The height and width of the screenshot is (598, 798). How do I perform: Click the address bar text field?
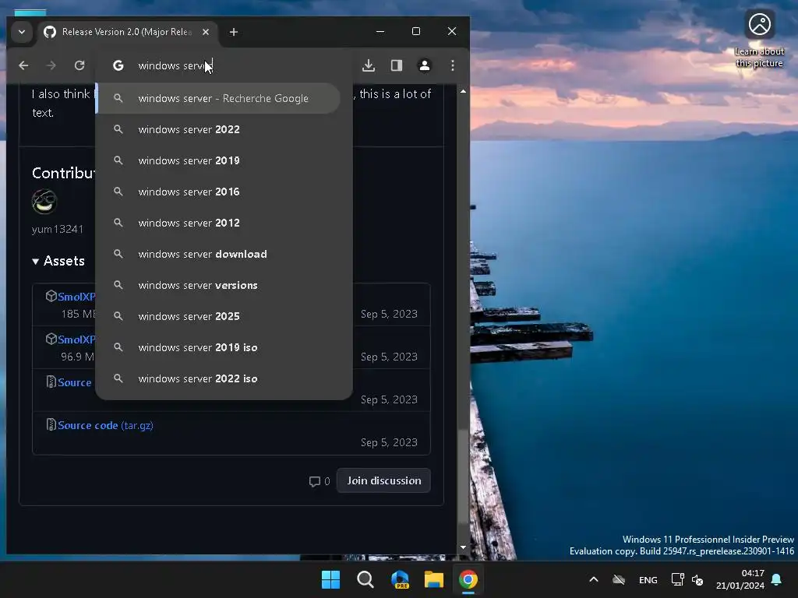pos(224,65)
